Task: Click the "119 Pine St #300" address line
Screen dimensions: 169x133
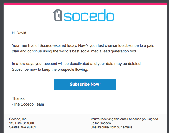Action: pos(22,123)
